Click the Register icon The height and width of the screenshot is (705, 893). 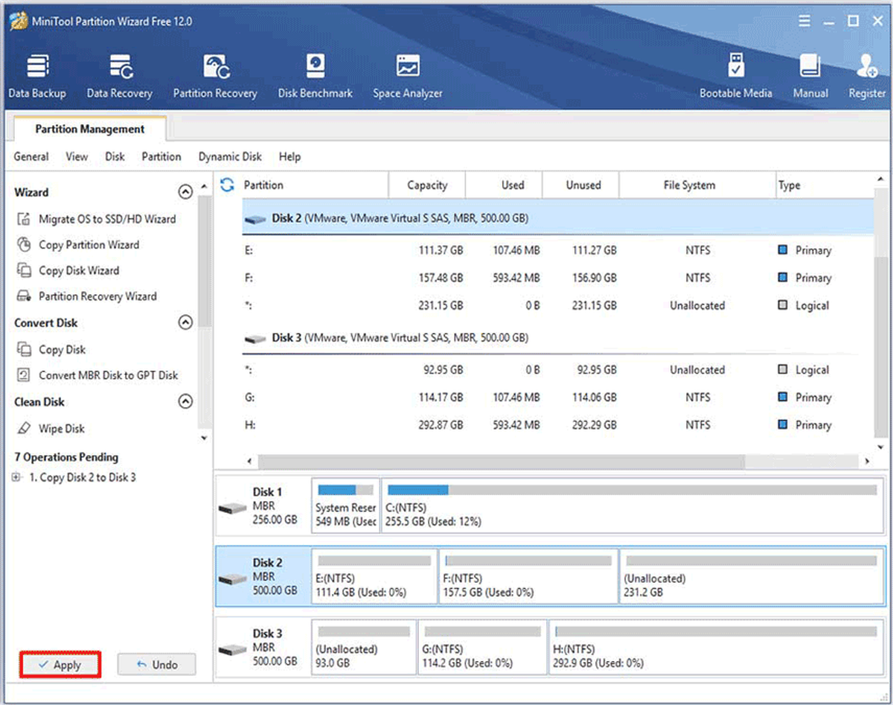(x=867, y=76)
